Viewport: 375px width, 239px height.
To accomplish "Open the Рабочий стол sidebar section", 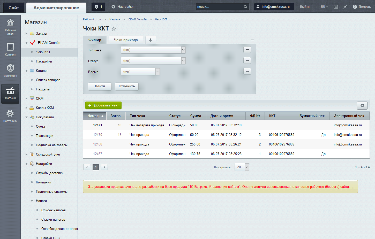I will [10, 27].
